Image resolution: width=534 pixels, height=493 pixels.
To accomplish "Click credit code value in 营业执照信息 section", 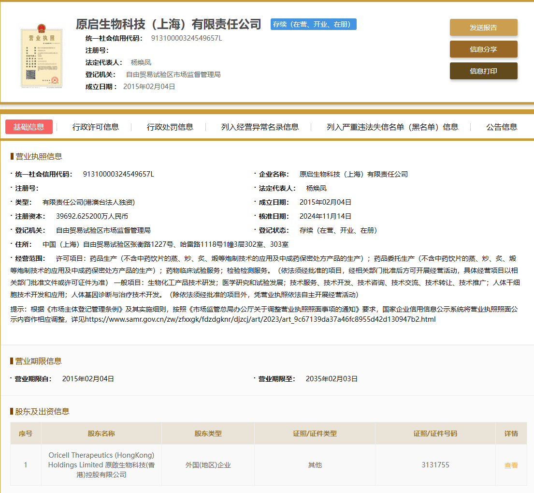I will (118, 174).
